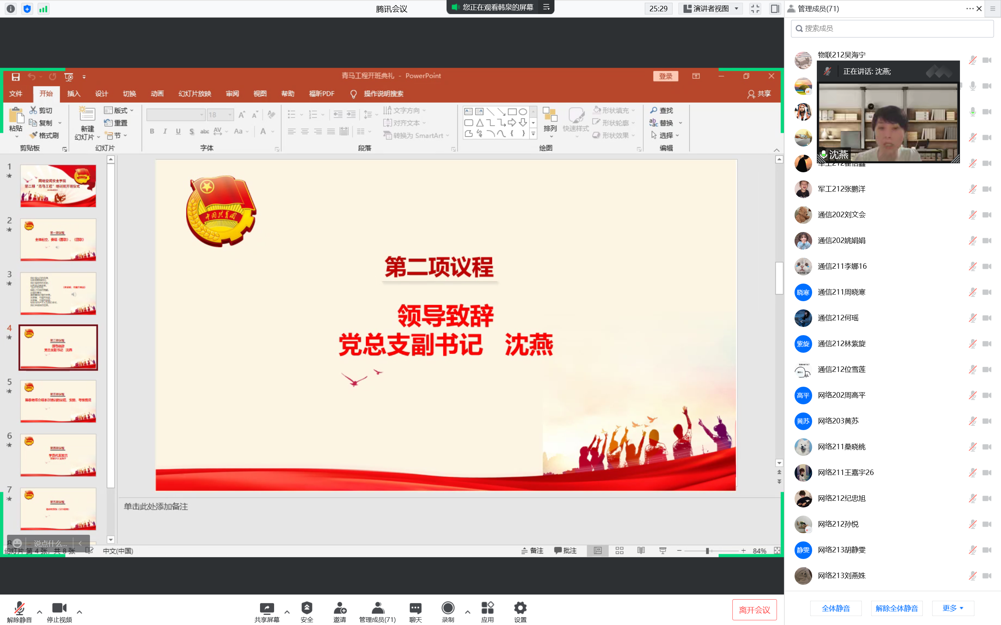1001x625 pixels.
Task: Click the meeting info icon at top-left
Action: 11,9
